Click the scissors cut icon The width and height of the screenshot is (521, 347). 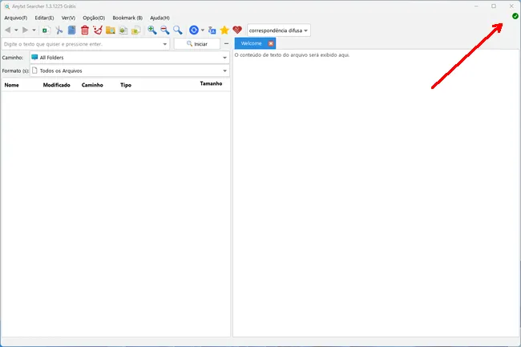[59, 30]
